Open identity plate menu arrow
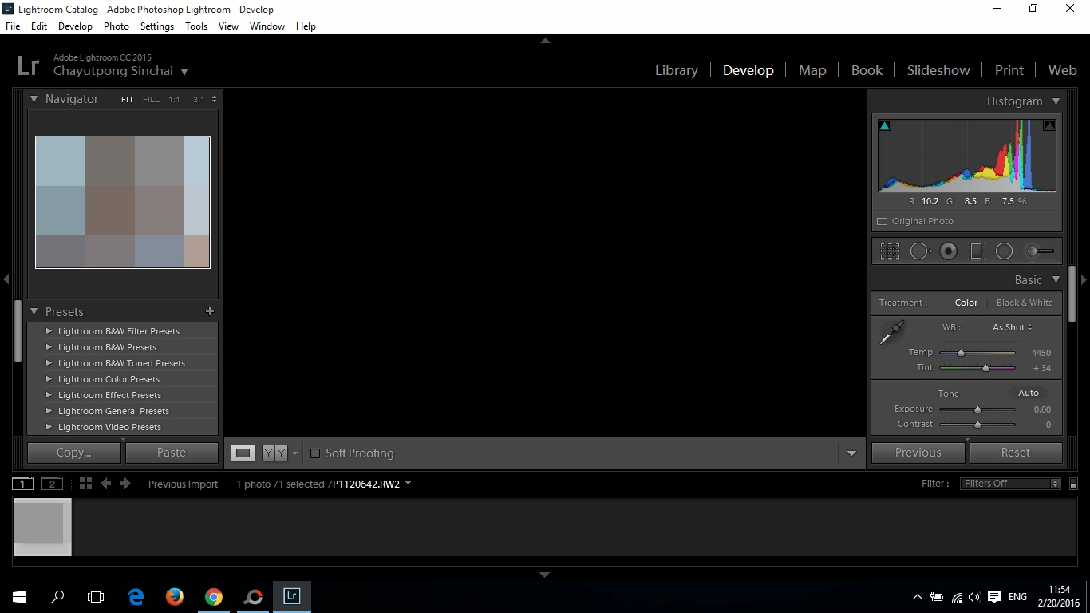The width and height of the screenshot is (1090, 613). (184, 72)
